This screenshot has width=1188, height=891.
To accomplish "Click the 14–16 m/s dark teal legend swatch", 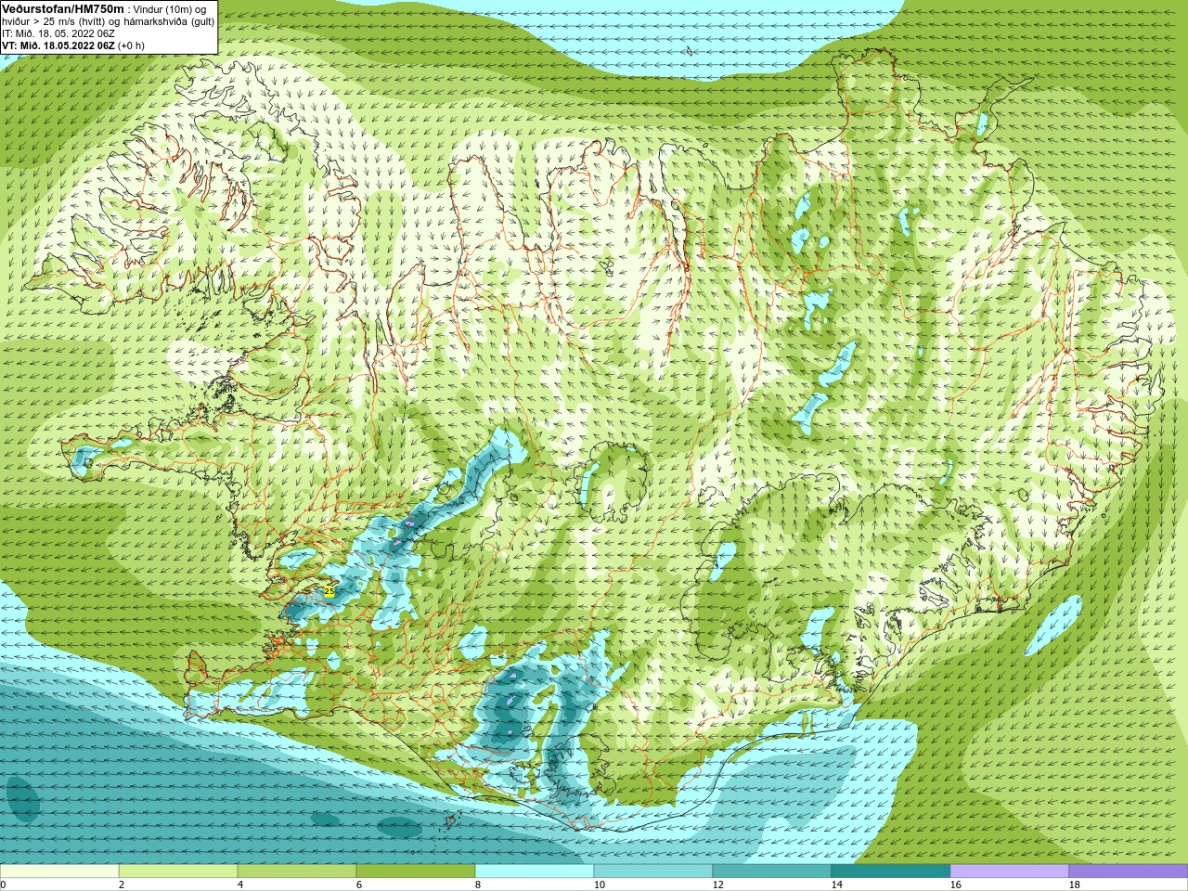I will [x=891, y=872].
